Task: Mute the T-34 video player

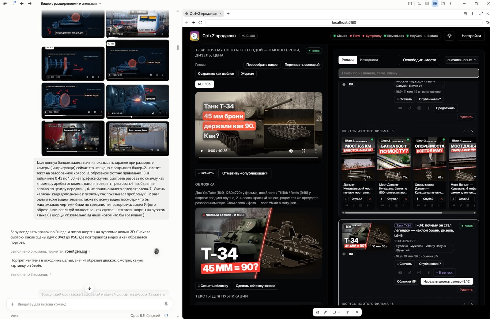Action: click(x=291, y=151)
